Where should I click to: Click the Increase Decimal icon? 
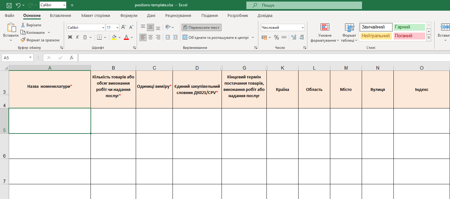tap(294, 38)
